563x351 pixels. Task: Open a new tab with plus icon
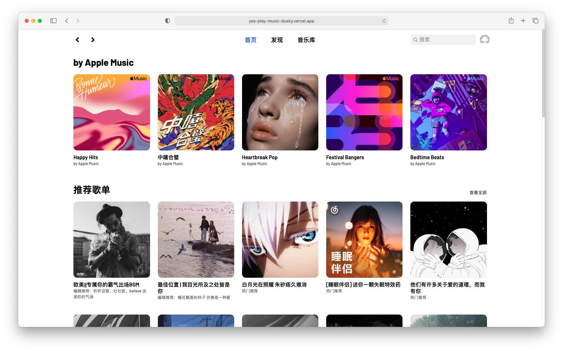[523, 21]
